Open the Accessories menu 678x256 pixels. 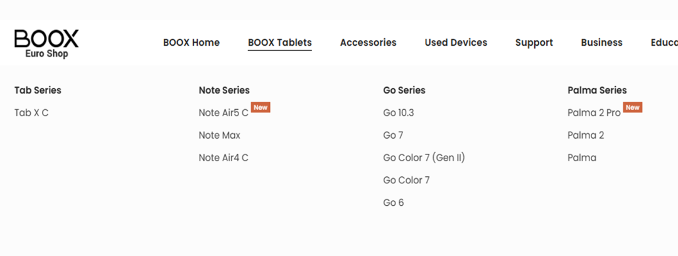coord(369,43)
